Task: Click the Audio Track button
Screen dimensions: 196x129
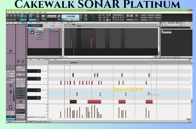Action: 144,20
